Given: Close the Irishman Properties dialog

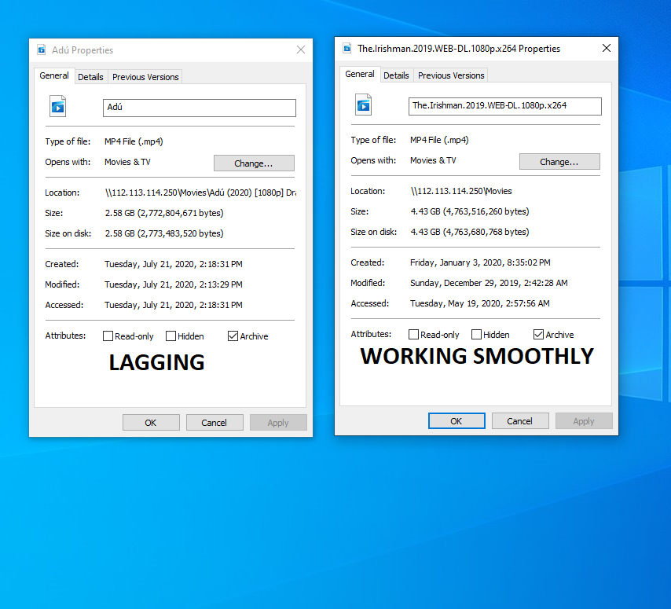Looking at the screenshot, I should [x=606, y=49].
